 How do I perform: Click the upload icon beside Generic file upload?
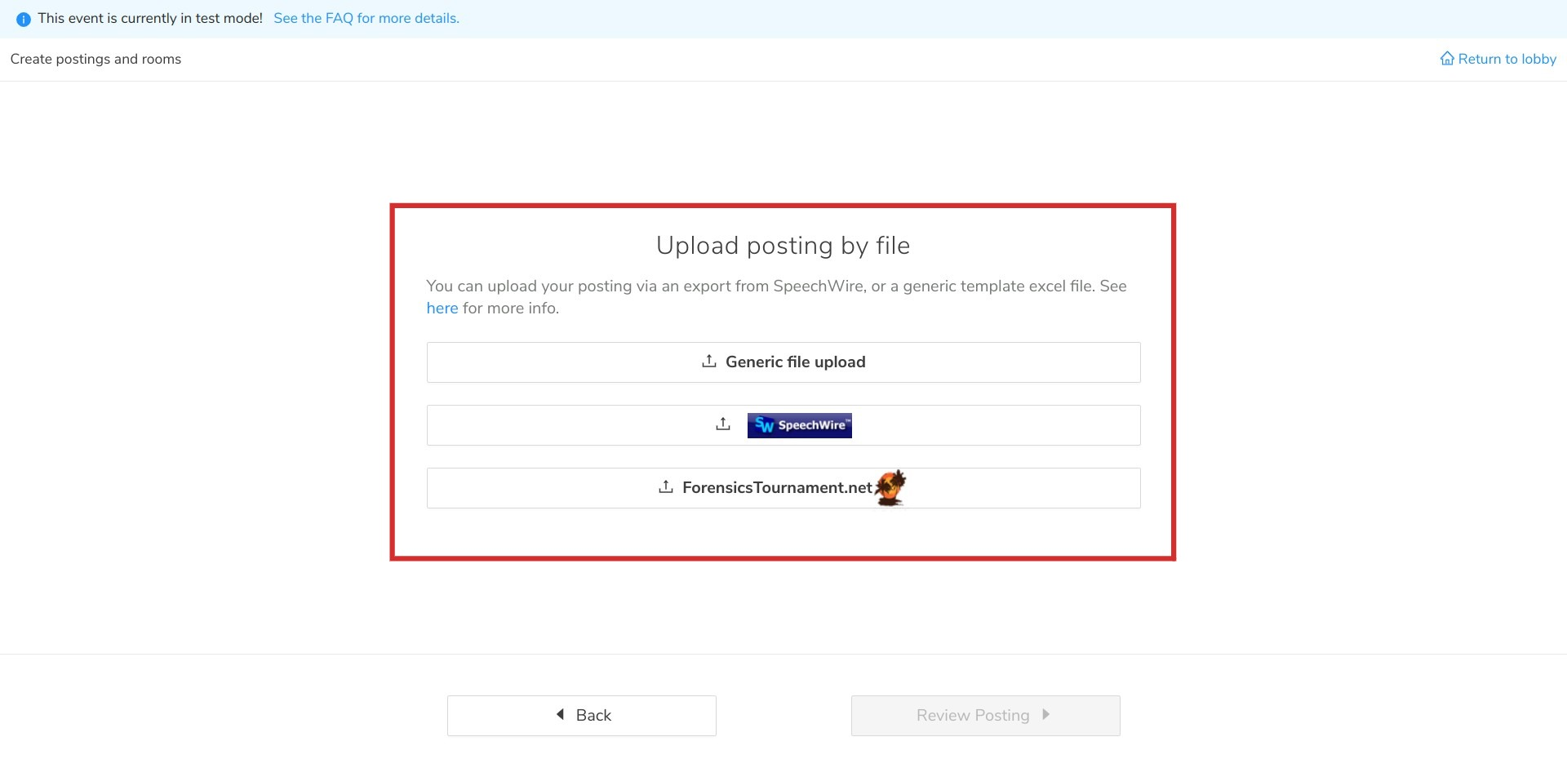click(709, 362)
